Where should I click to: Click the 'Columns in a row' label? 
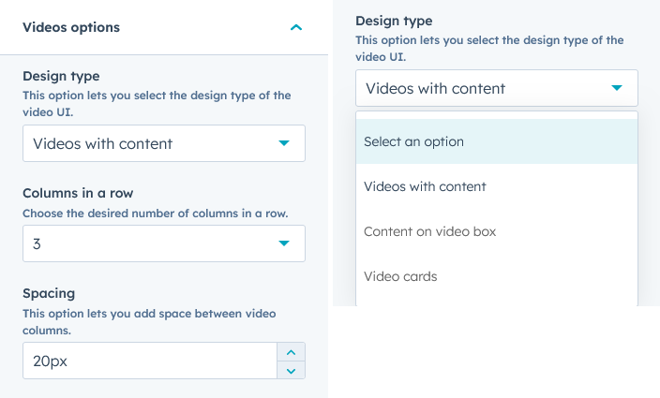(x=78, y=193)
